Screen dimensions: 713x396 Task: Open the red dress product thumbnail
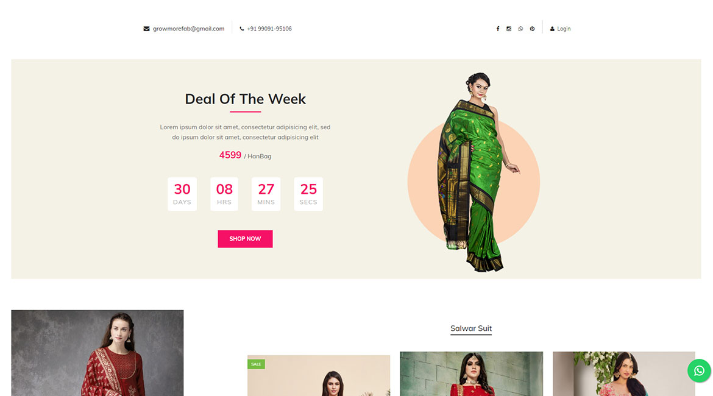pyautogui.click(x=471, y=373)
